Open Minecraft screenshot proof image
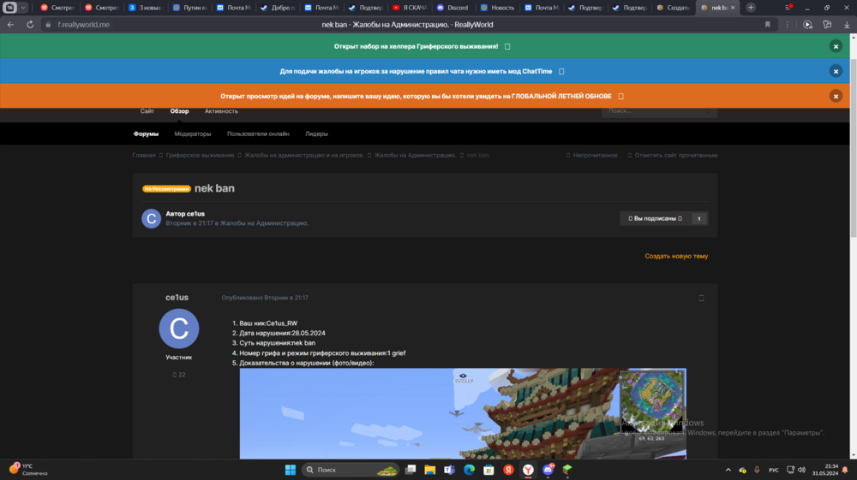The width and height of the screenshot is (857, 480). 463,413
